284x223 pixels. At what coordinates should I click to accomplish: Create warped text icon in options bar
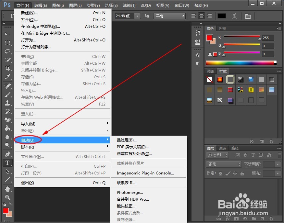(x=235, y=16)
